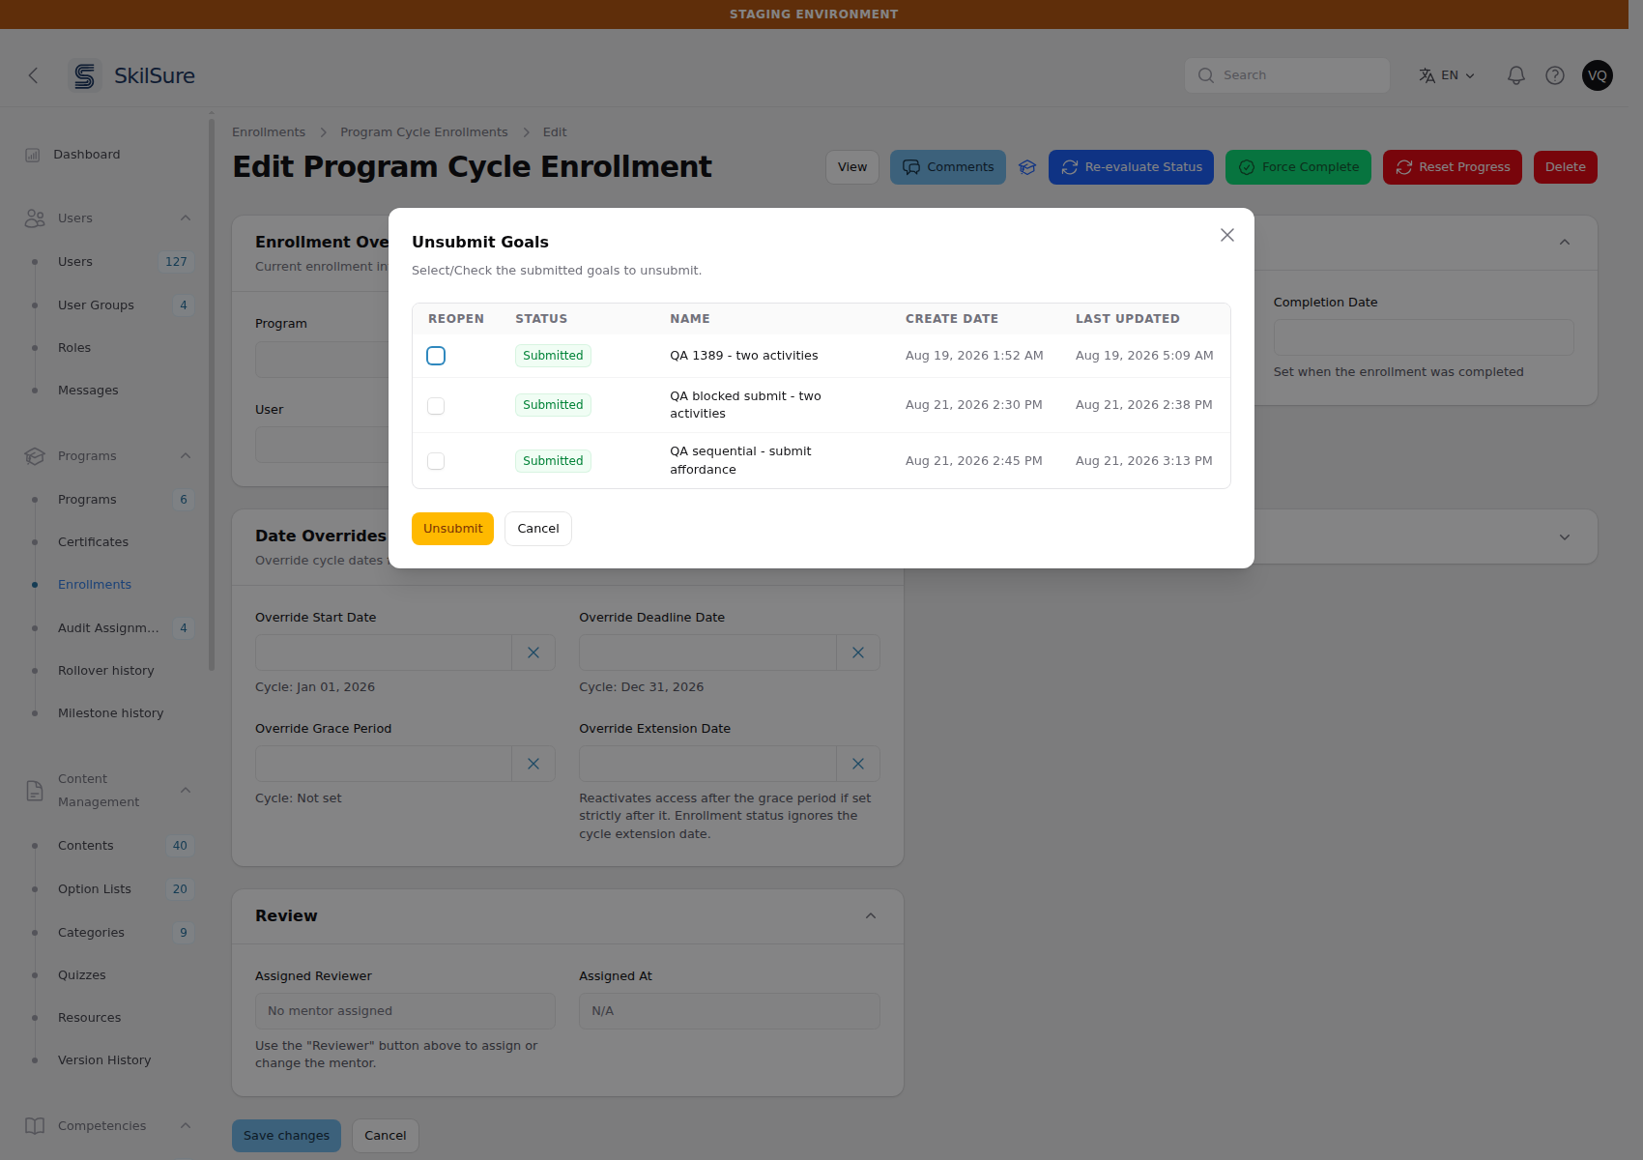Image resolution: width=1643 pixels, height=1160 pixels.
Task: Collapse the Completion Date panel chevron
Action: tap(1565, 243)
